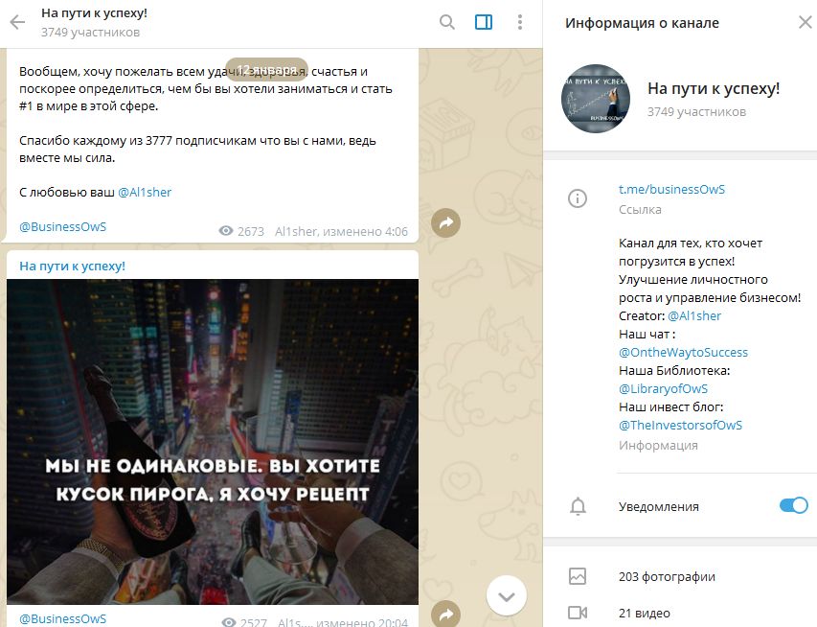Click the info circle icon beside the link
The image size is (817, 627).
(x=578, y=198)
